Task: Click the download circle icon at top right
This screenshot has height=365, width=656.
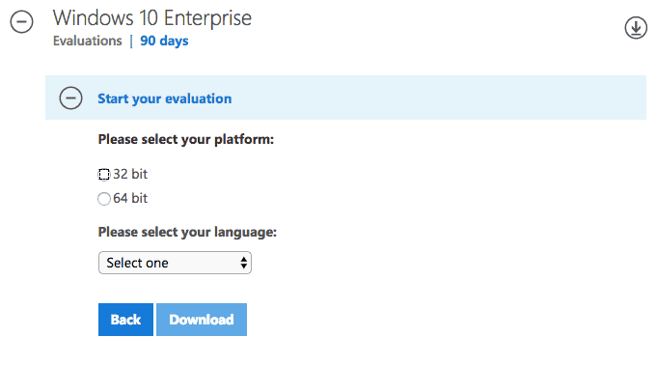Action: tap(636, 28)
